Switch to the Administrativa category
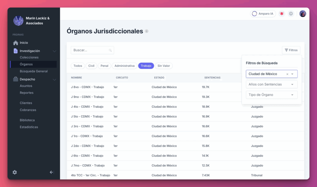 124,66
